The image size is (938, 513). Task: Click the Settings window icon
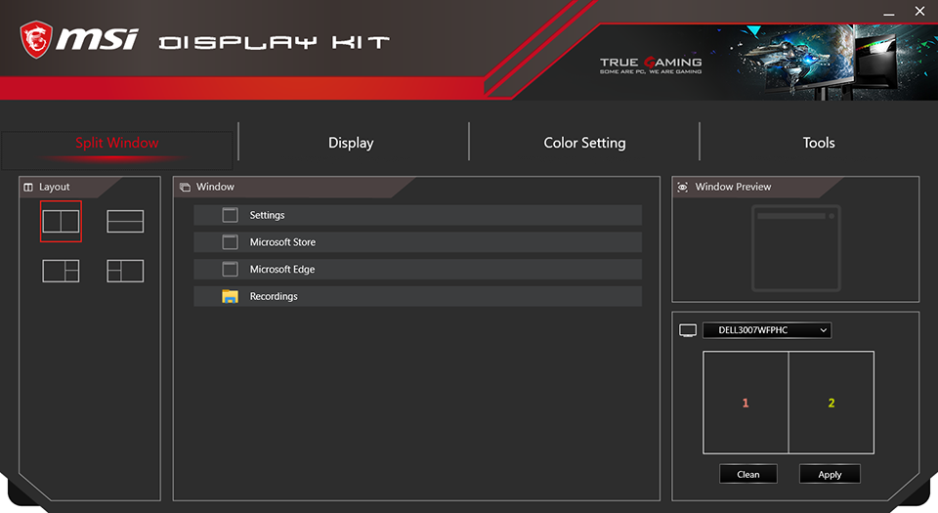(x=231, y=215)
